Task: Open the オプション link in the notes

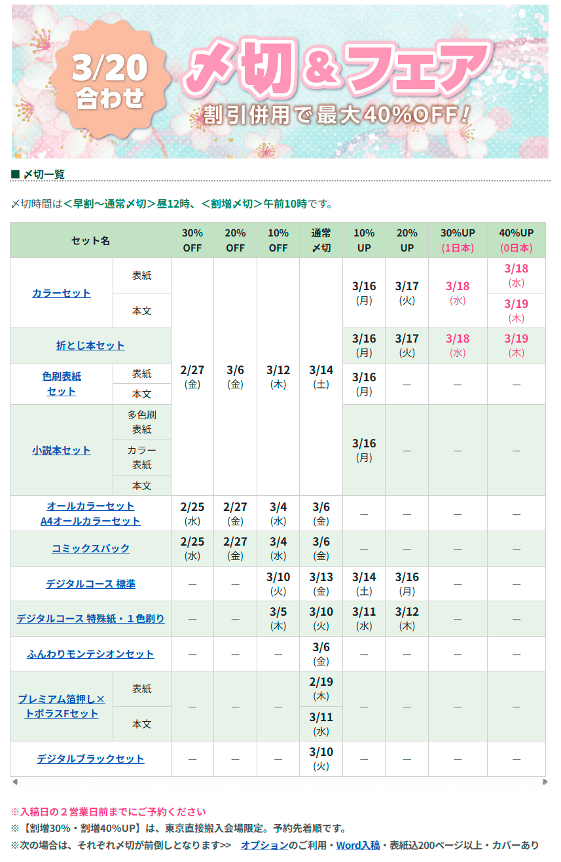Action: click(264, 845)
